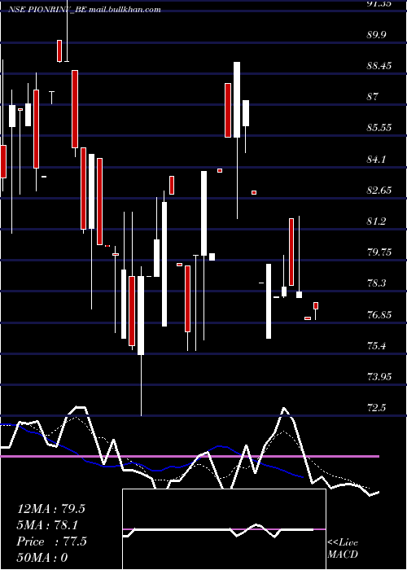Click the 75.4 price axis label
Screen dimensions: 407x570
376,345
